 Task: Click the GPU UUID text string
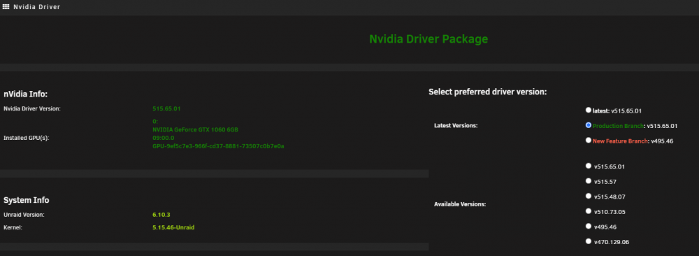(218, 146)
